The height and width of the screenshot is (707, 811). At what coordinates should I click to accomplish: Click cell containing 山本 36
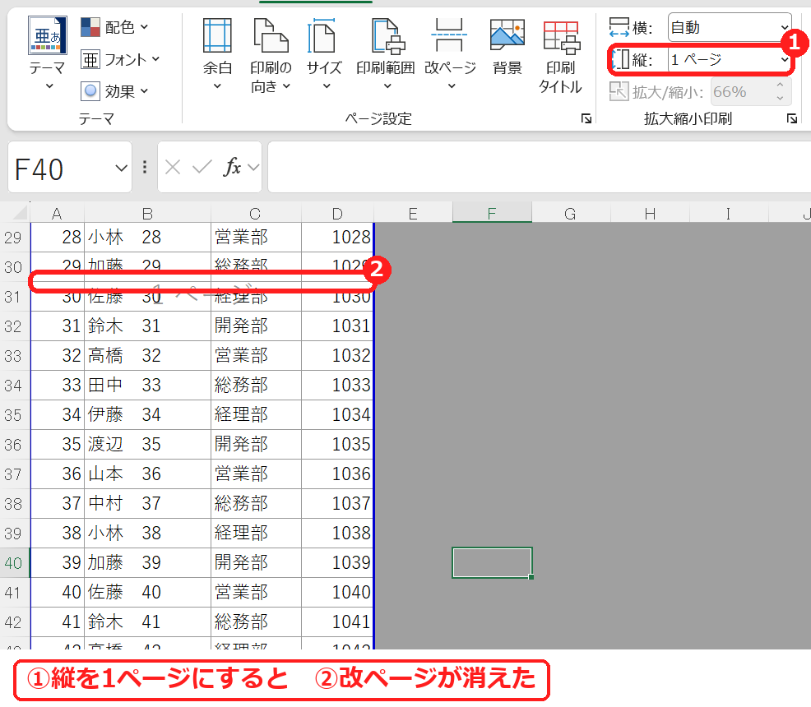[147, 474]
